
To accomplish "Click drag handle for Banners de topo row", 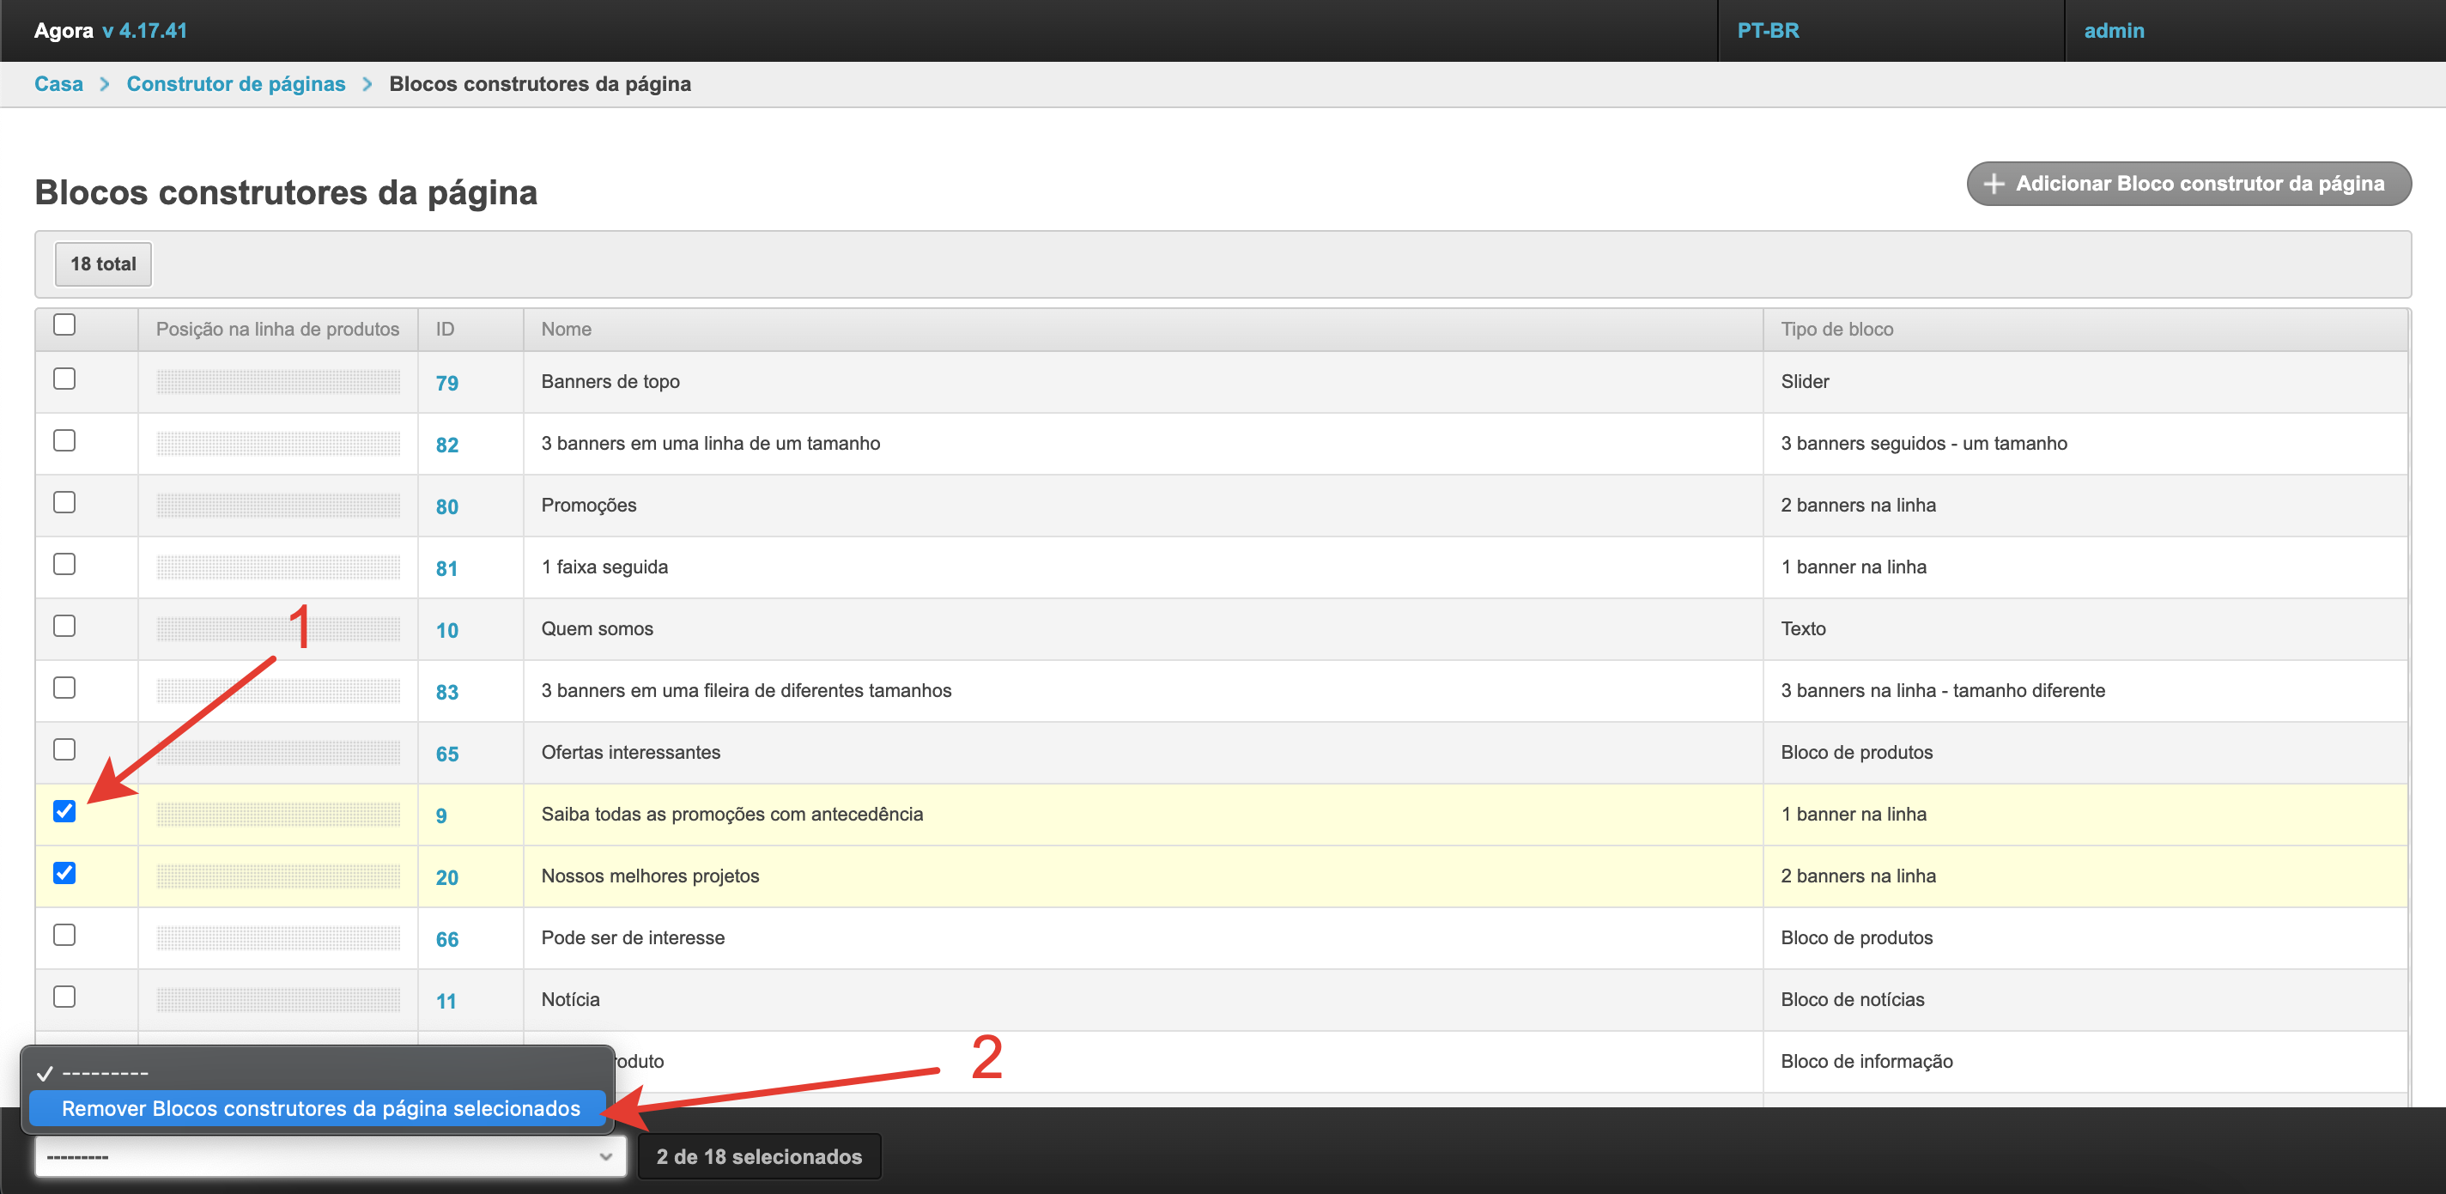I will click(277, 382).
